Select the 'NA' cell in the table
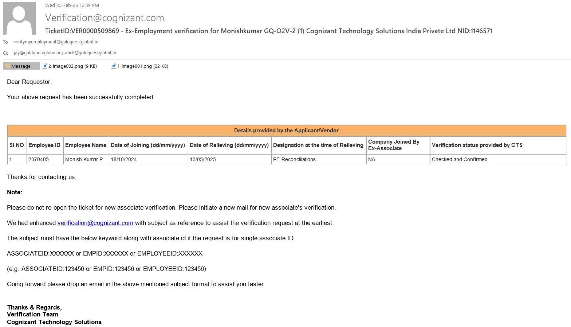 [x=398, y=159]
